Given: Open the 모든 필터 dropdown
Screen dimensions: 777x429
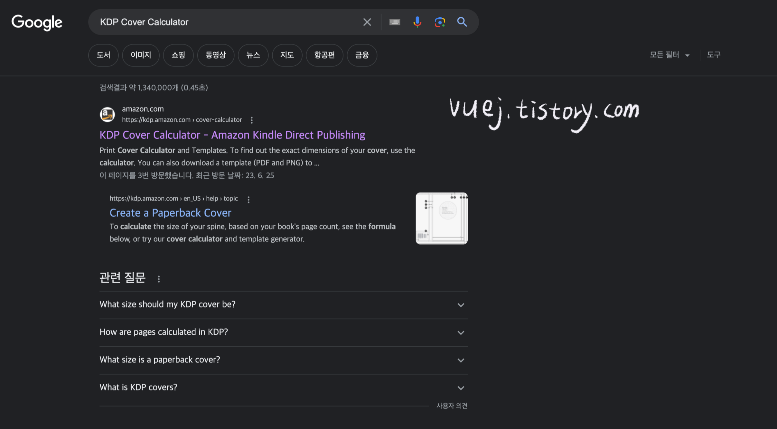Looking at the screenshot, I should coord(669,55).
